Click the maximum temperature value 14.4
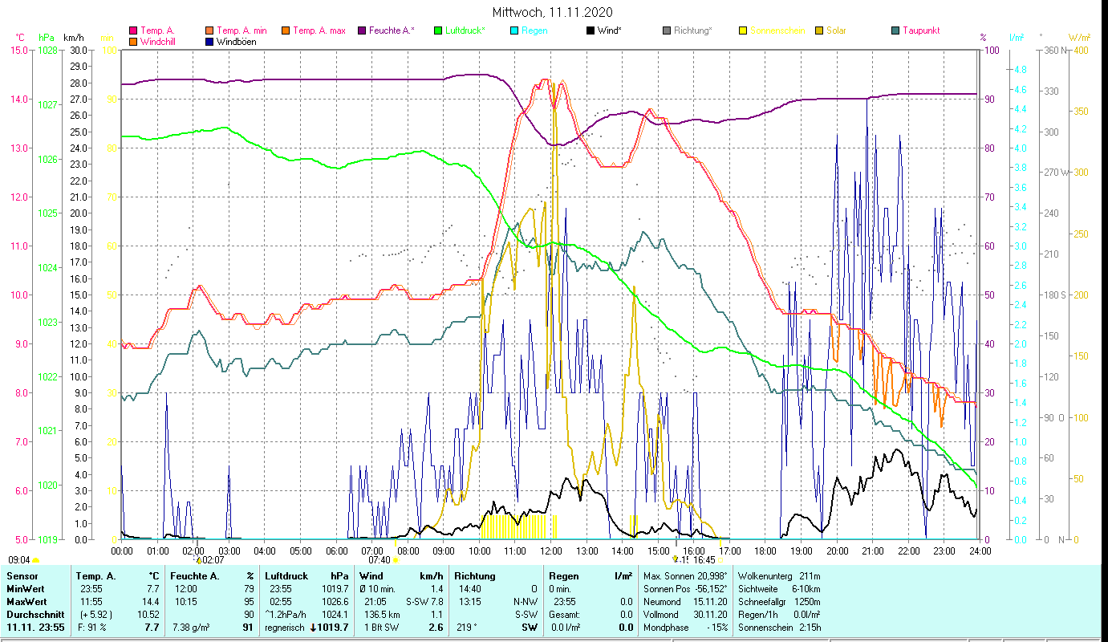Screen dimensions: 1108x642 [150, 602]
